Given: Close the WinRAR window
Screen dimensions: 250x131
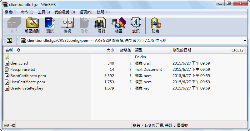Looking at the screenshot, I should [x=240, y=3].
